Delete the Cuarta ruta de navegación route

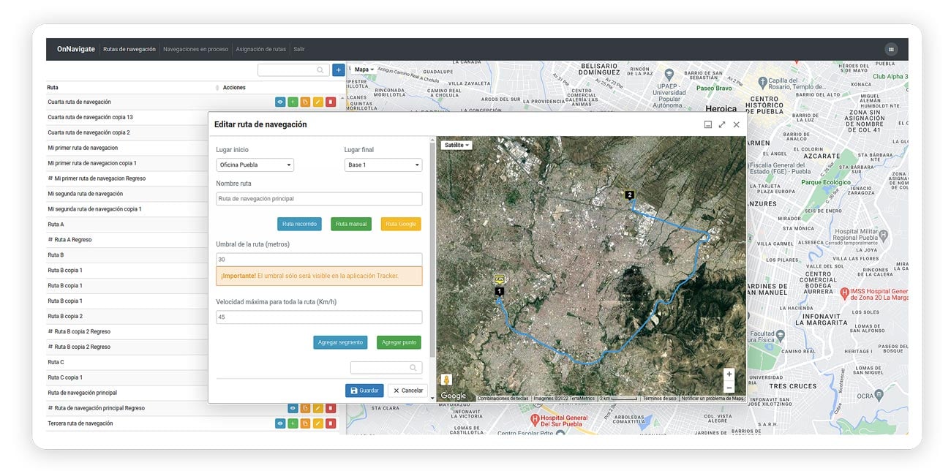[x=330, y=102]
